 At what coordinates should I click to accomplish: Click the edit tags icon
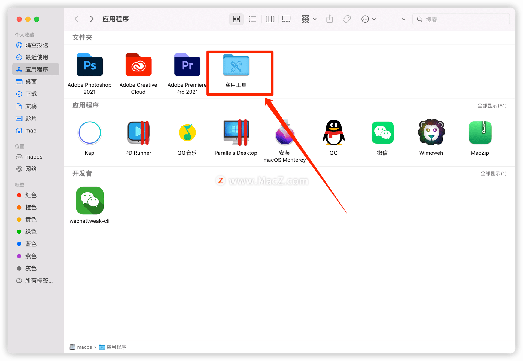pyautogui.click(x=346, y=19)
